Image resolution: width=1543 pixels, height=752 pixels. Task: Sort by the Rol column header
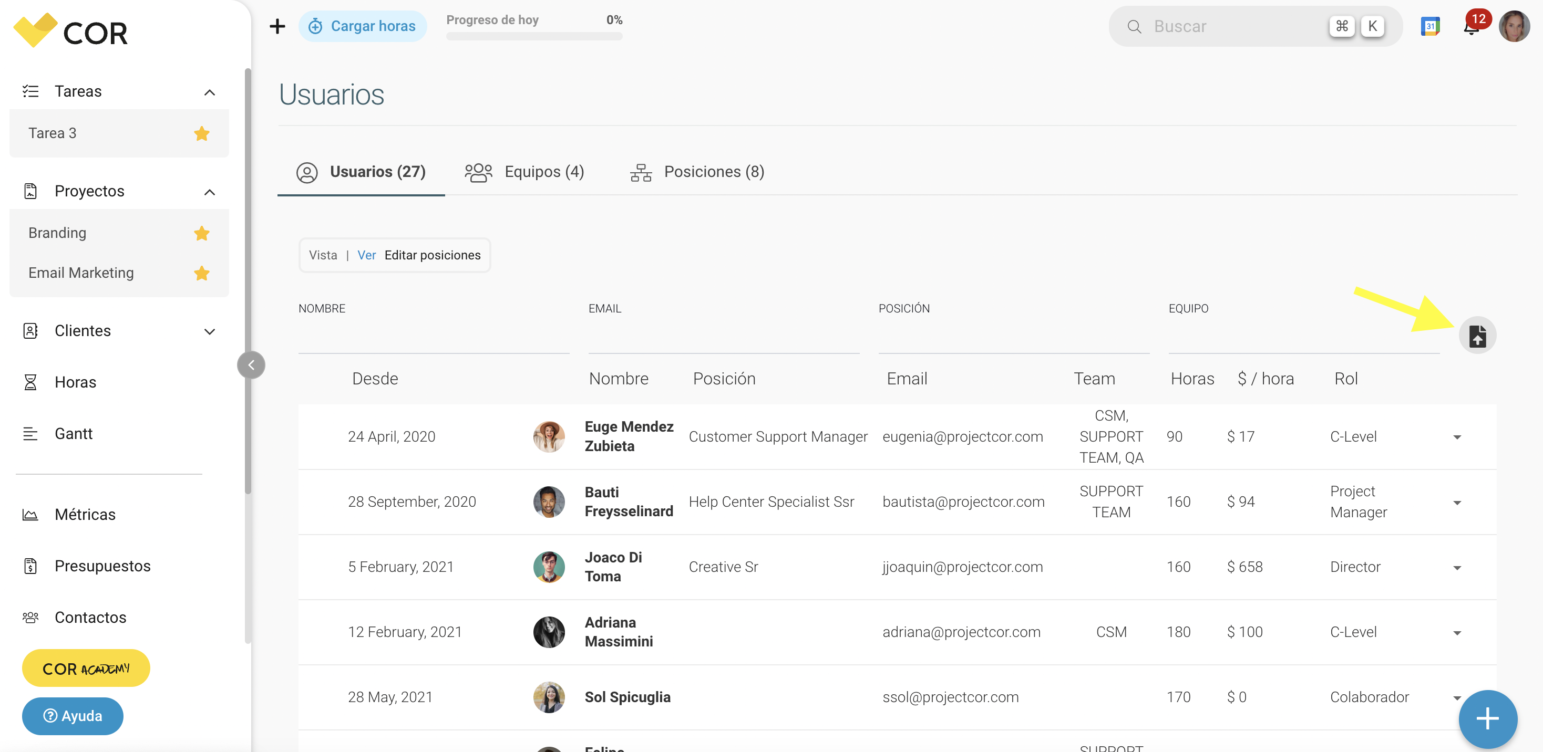(x=1345, y=379)
